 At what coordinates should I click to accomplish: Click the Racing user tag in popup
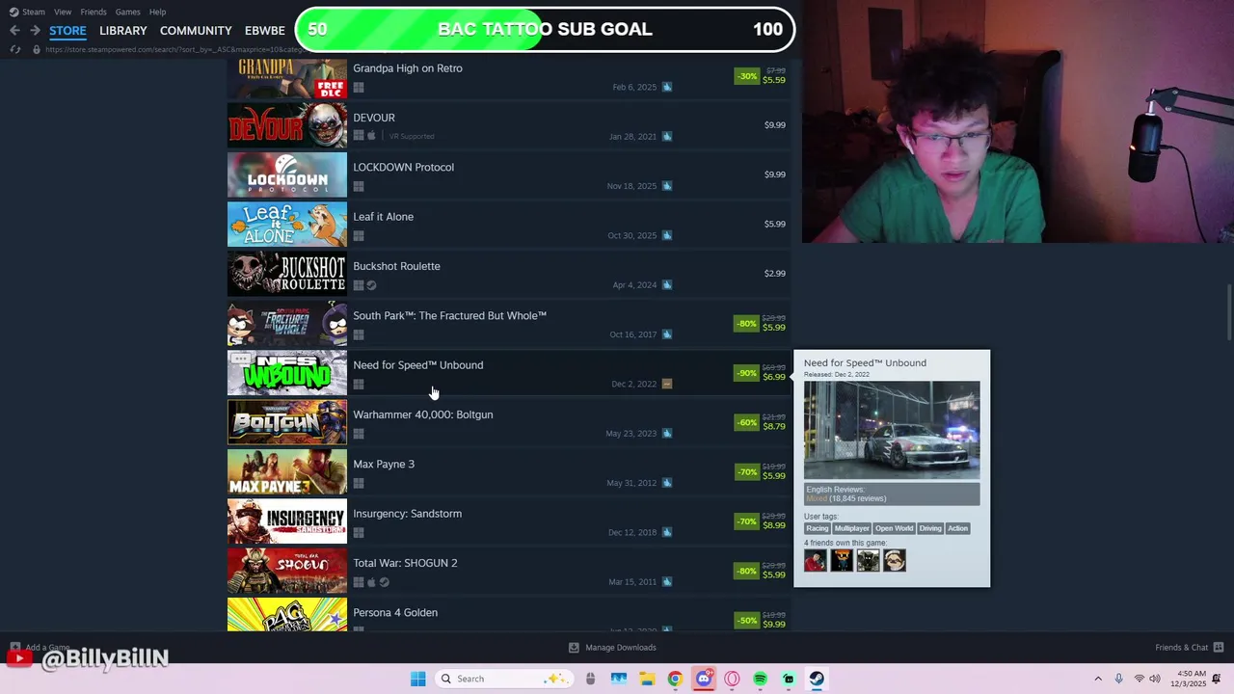818,528
